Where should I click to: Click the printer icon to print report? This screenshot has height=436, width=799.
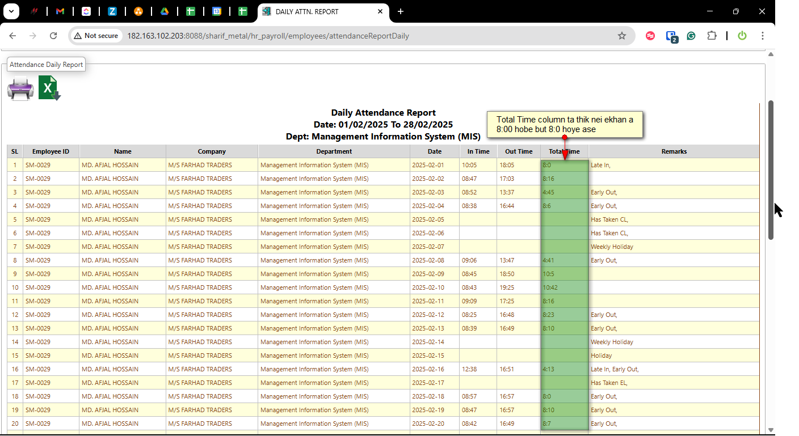(x=20, y=88)
